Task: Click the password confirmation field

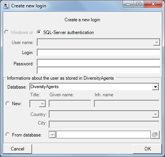Action: 99,70
